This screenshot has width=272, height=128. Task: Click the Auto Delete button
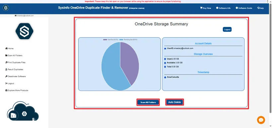174,102
